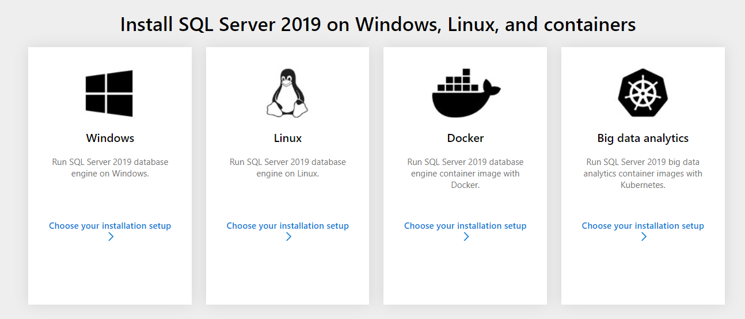The width and height of the screenshot is (745, 319).
Task: Click the Kubernetes container images description text
Action: [x=643, y=174]
